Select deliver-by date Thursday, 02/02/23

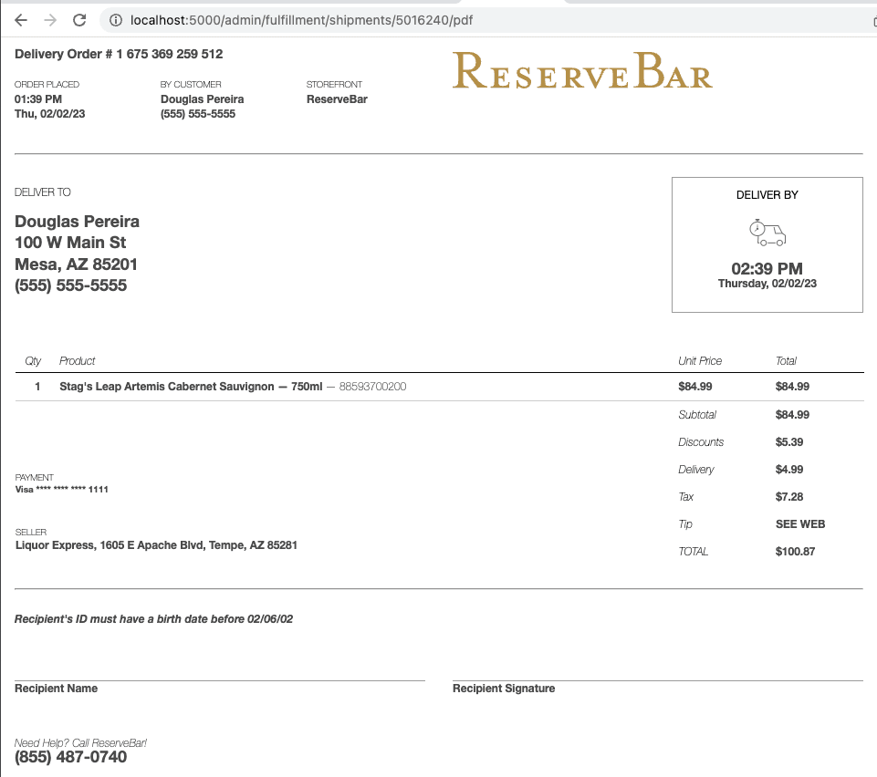pyautogui.click(x=767, y=284)
